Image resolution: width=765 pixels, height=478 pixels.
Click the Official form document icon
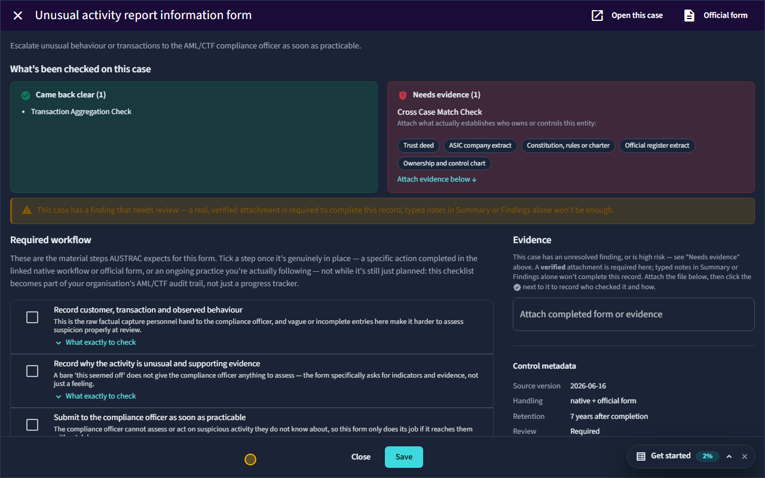(x=689, y=16)
